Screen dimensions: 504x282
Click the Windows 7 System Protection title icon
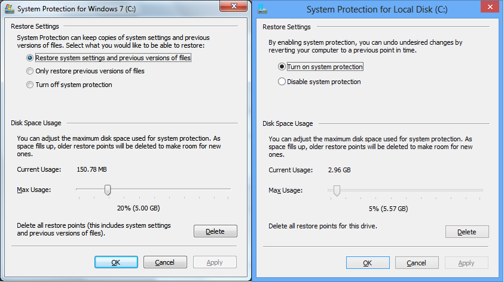(10, 9)
